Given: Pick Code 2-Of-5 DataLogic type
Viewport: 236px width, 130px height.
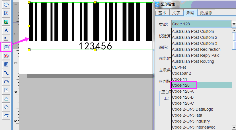Looking at the screenshot, I should 202,109.
